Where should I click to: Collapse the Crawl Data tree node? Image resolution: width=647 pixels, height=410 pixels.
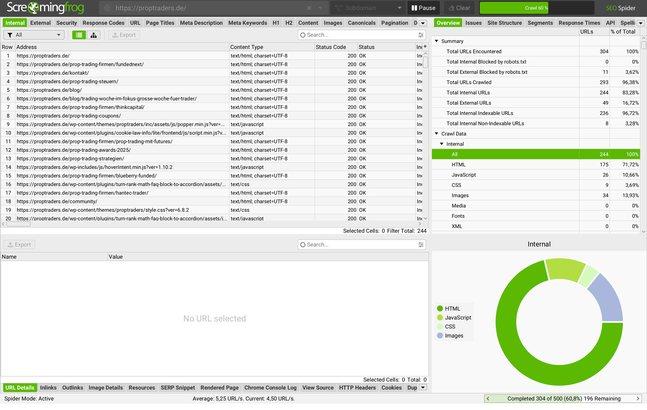click(x=437, y=134)
